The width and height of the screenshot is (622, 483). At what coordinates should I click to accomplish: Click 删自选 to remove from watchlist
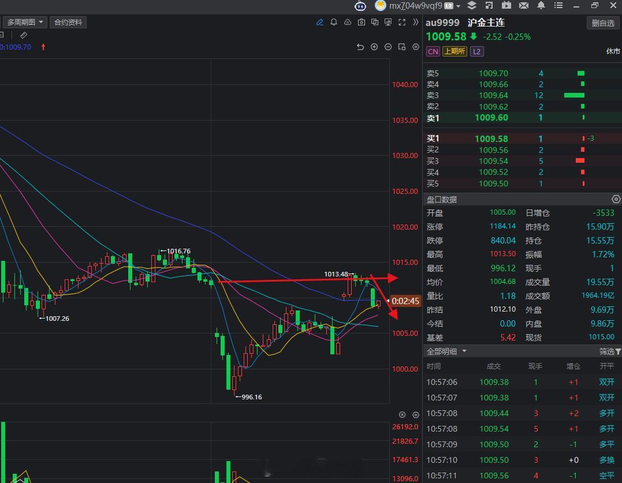click(602, 22)
